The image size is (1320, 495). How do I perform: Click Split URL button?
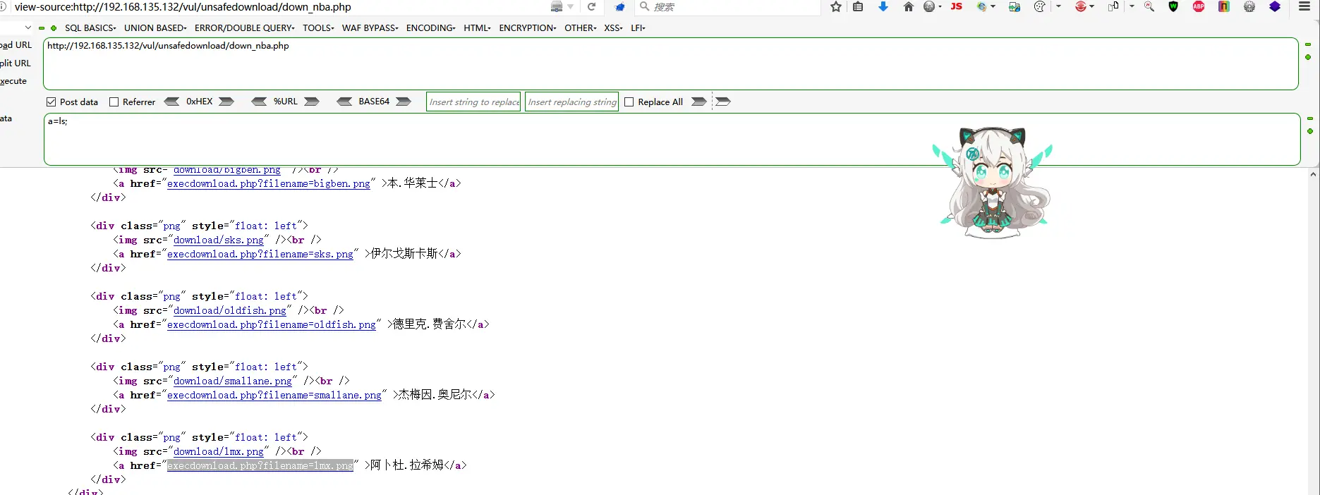point(16,63)
